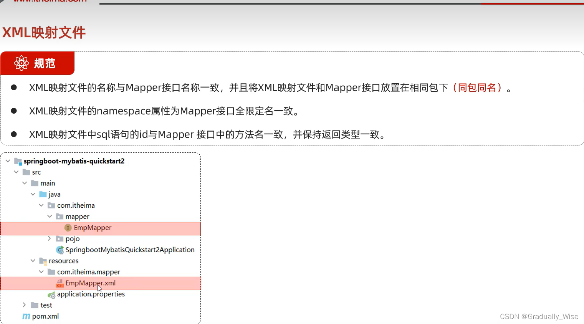Click the blue java source folder icon

pyautogui.click(x=43, y=194)
